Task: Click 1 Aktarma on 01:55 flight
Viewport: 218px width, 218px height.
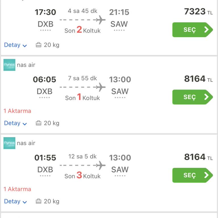Action: point(17,189)
